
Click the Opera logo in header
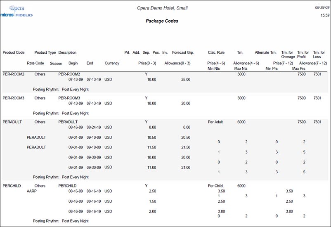tap(17, 8)
